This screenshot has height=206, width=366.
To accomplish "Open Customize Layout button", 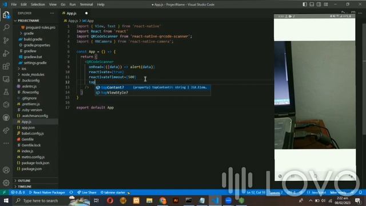I will tap(326, 4).
